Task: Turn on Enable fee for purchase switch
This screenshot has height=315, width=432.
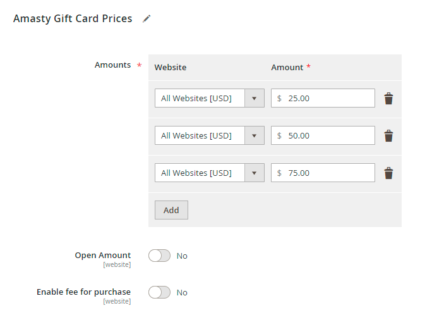Action: [159, 292]
